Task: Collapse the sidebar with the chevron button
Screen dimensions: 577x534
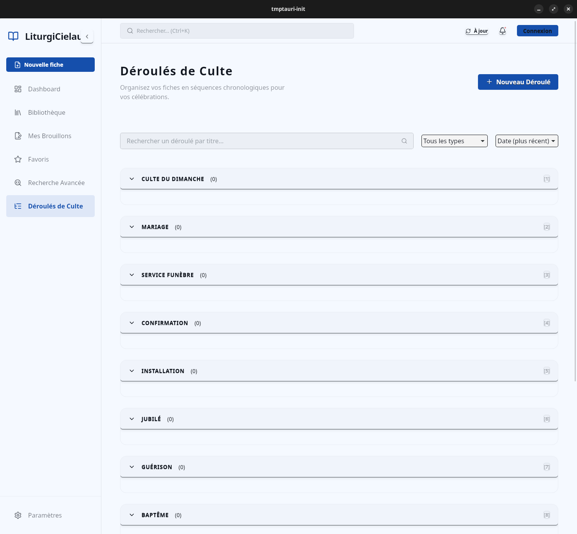Action: point(87,36)
